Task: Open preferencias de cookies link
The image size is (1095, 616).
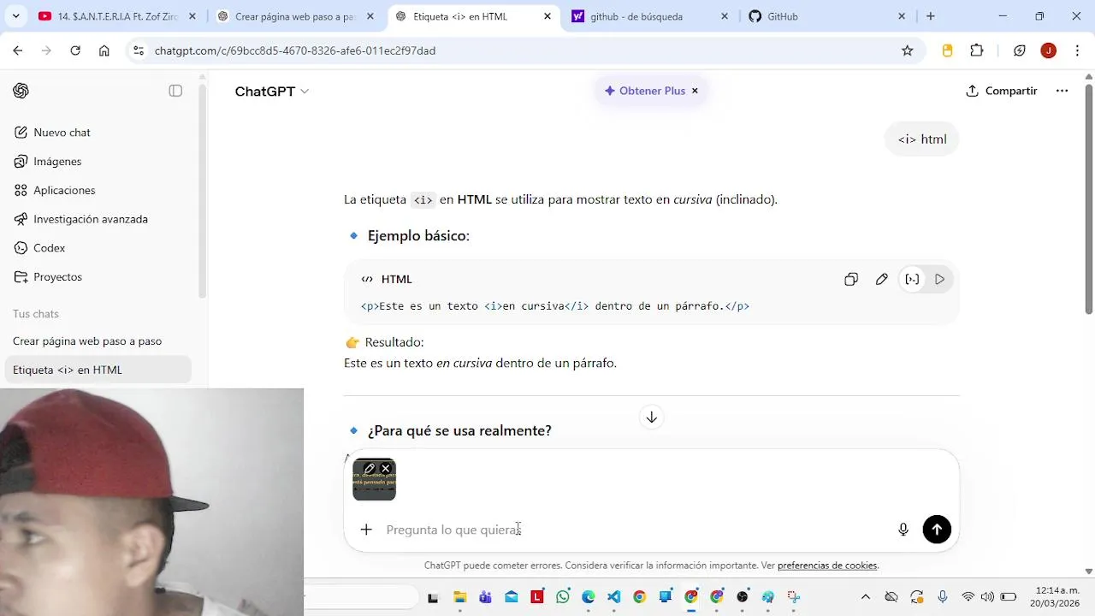Action: point(828,566)
